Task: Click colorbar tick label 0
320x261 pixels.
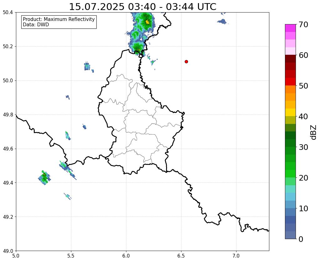Action: click(x=301, y=239)
